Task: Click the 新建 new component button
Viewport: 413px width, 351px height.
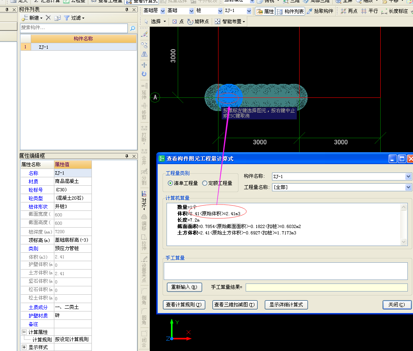Action: [32, 18]
